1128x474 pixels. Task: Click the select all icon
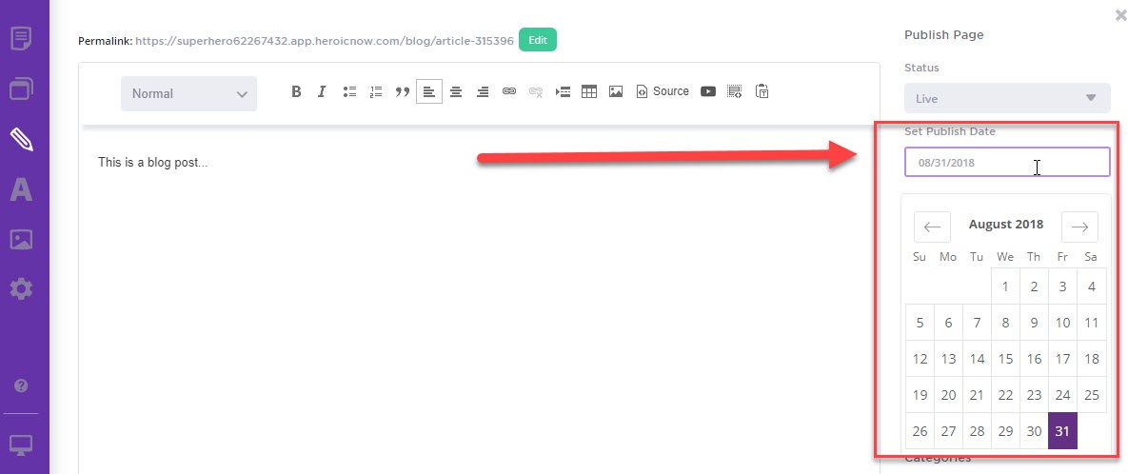click(735, 91)
